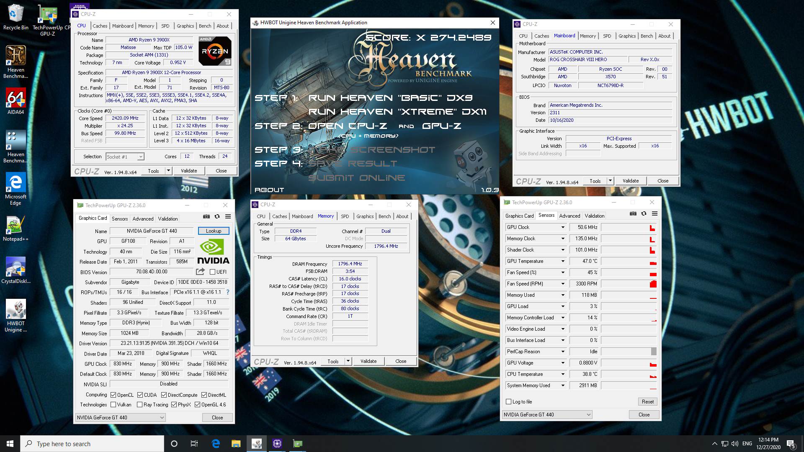Click Lookup button in GPU-Z
This screenshot has height=452, width=804.
tap(213, 231)
